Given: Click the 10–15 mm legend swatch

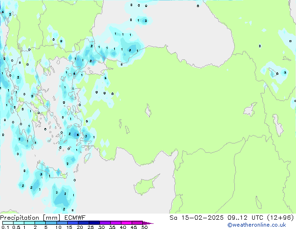Looking at the screenshot, I should (x=62, y=223).
